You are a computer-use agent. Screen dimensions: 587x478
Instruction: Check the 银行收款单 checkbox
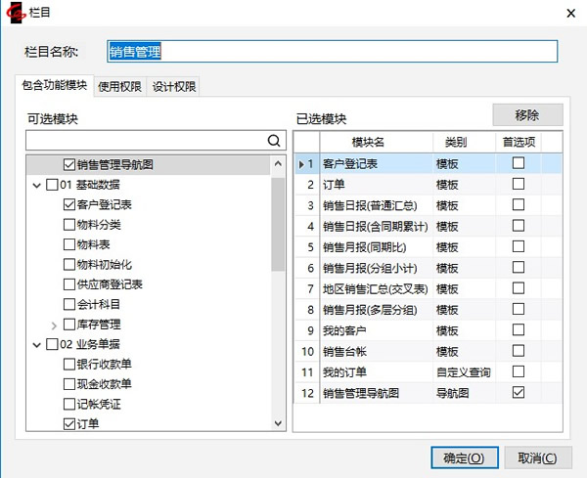pyautogui.click(x=69, y=364)
